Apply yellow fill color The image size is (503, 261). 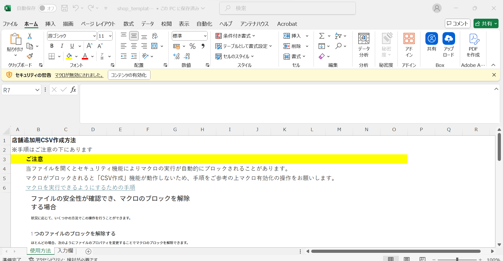point(69,56)
